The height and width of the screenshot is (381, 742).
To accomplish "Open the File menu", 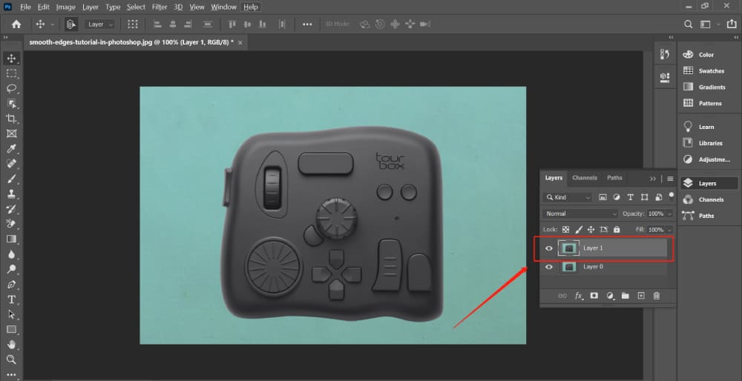I will point(25,7).
